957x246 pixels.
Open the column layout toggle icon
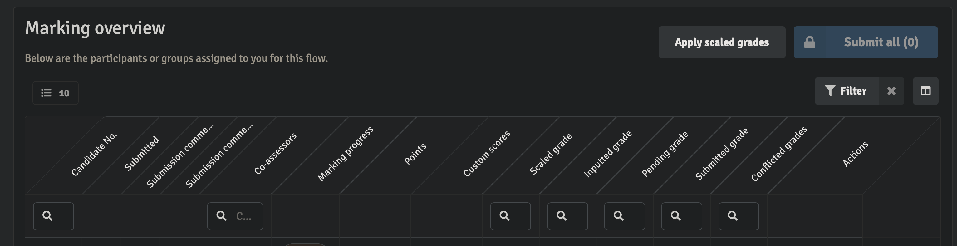pyautogui.click(x=925, y=91)
